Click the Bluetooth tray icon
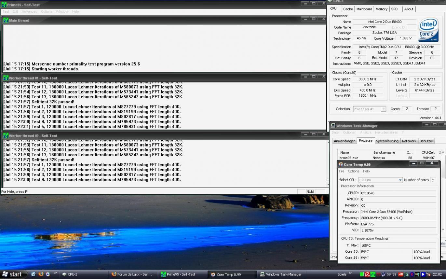This screenshot has width=446, height=279. [412, 274]
